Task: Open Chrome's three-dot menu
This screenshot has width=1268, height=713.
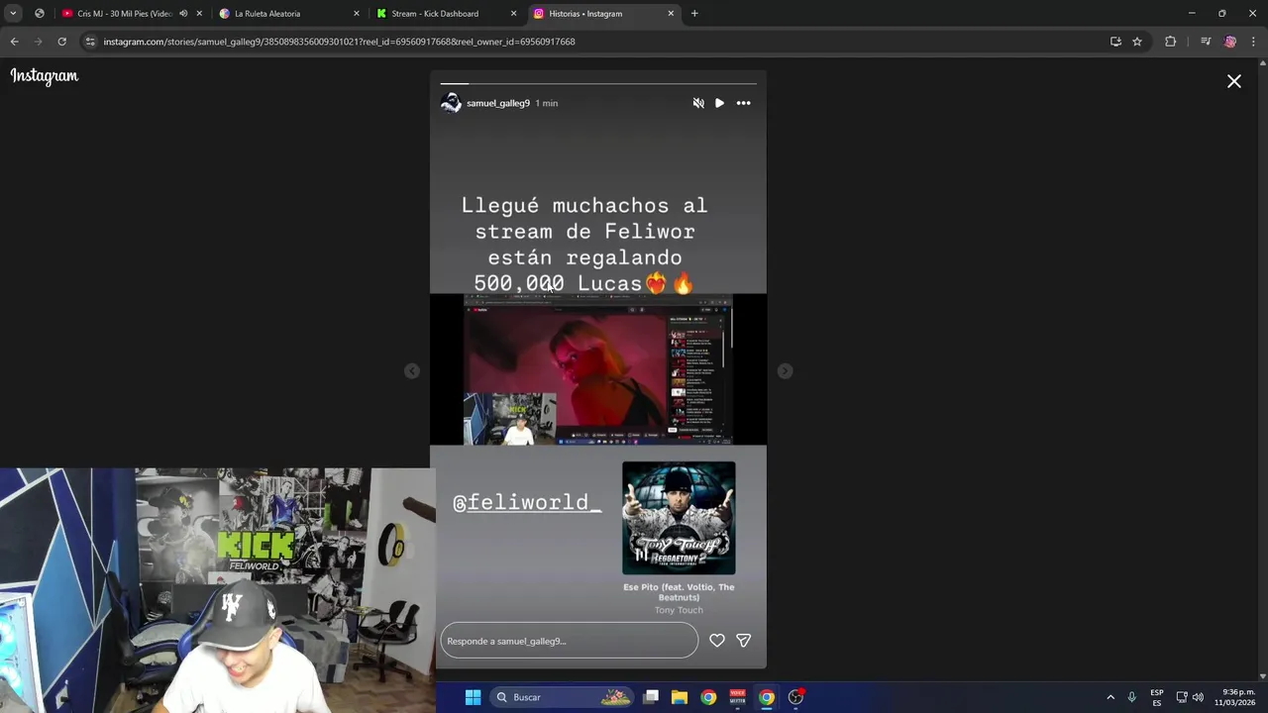Action: 1254,42
